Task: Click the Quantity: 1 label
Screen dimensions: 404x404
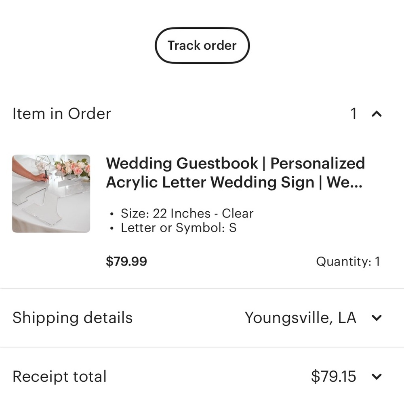Action: pyautogui.click(x=348, y=262)
